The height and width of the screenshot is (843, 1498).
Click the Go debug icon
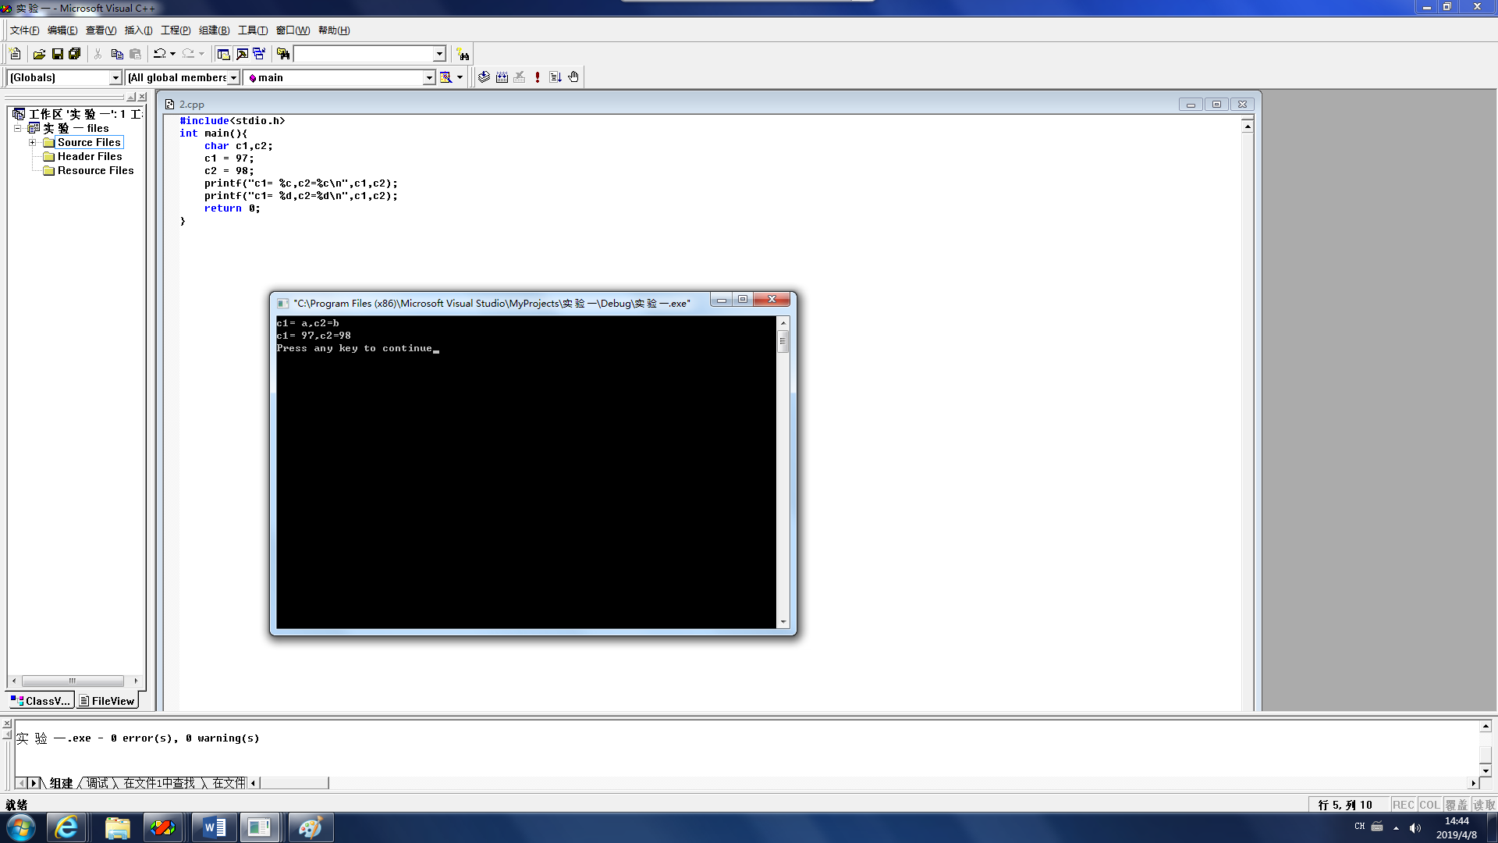coord(556,77)
